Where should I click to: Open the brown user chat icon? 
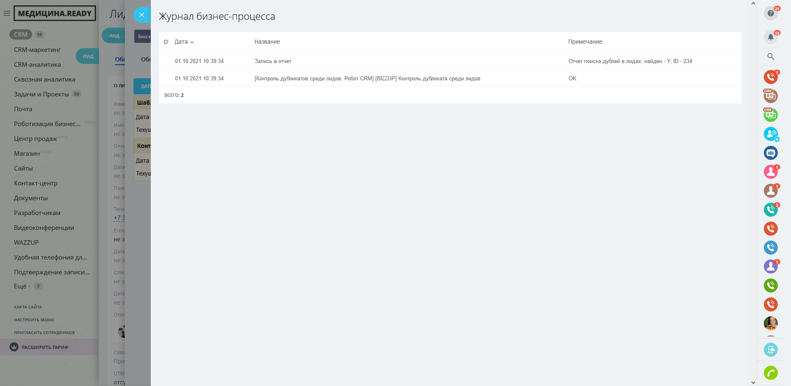(771, 191)
